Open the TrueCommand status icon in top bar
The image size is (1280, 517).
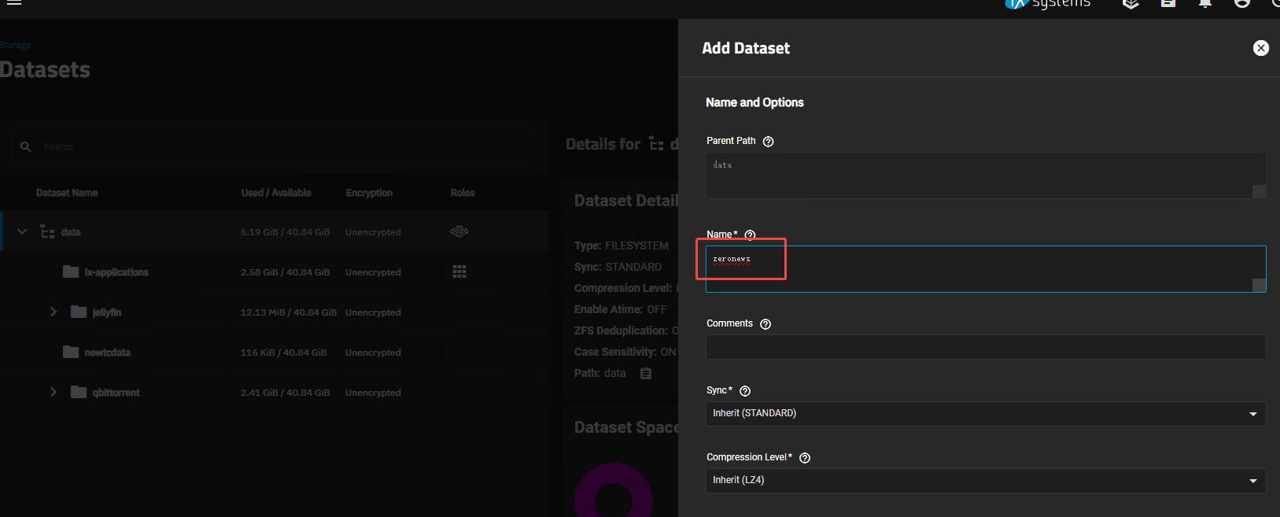pyautogui.click(x=1131, y=3)
